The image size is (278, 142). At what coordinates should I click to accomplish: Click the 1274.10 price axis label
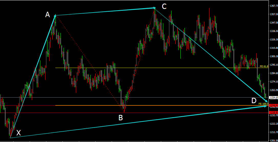coord(274,81)
